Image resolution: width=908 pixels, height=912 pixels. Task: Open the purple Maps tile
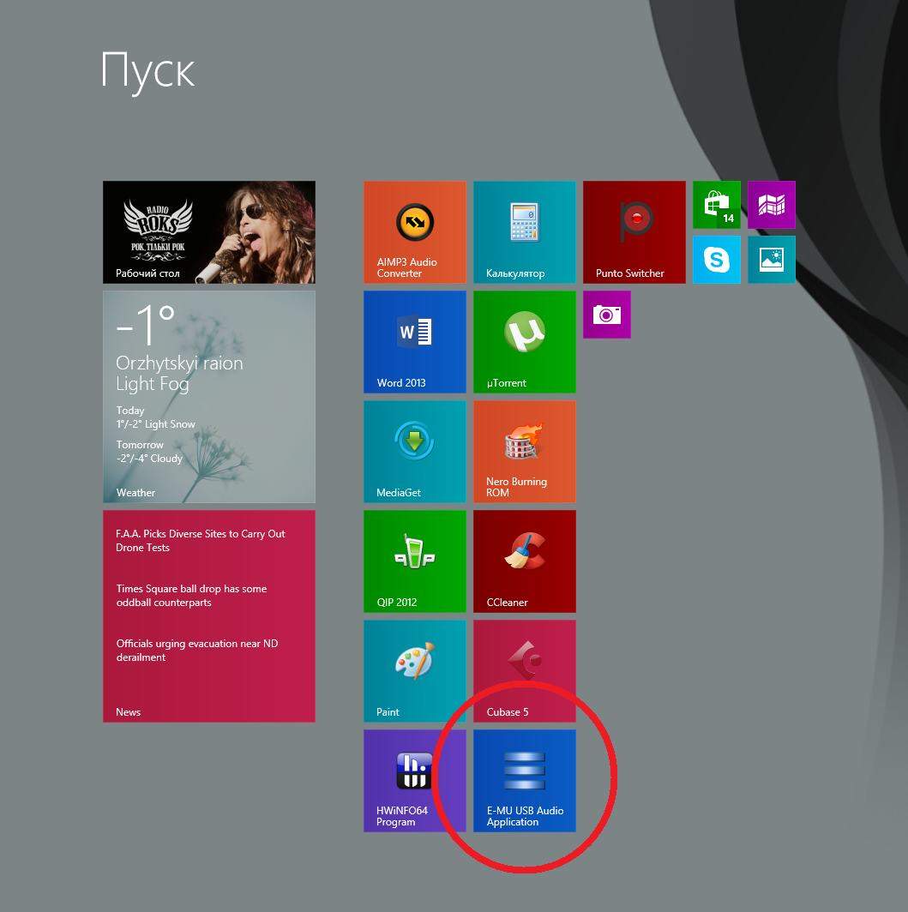coord(772,205)
